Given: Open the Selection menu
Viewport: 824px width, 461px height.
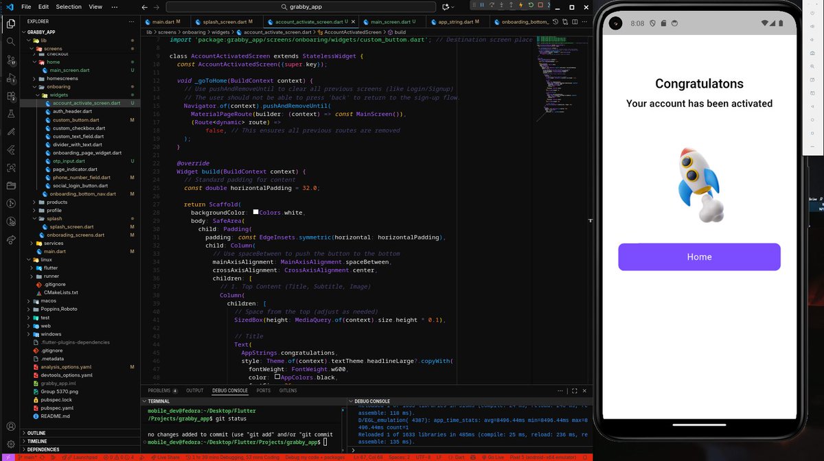Looking at the screenshot, I should click(x=69, y=7).
